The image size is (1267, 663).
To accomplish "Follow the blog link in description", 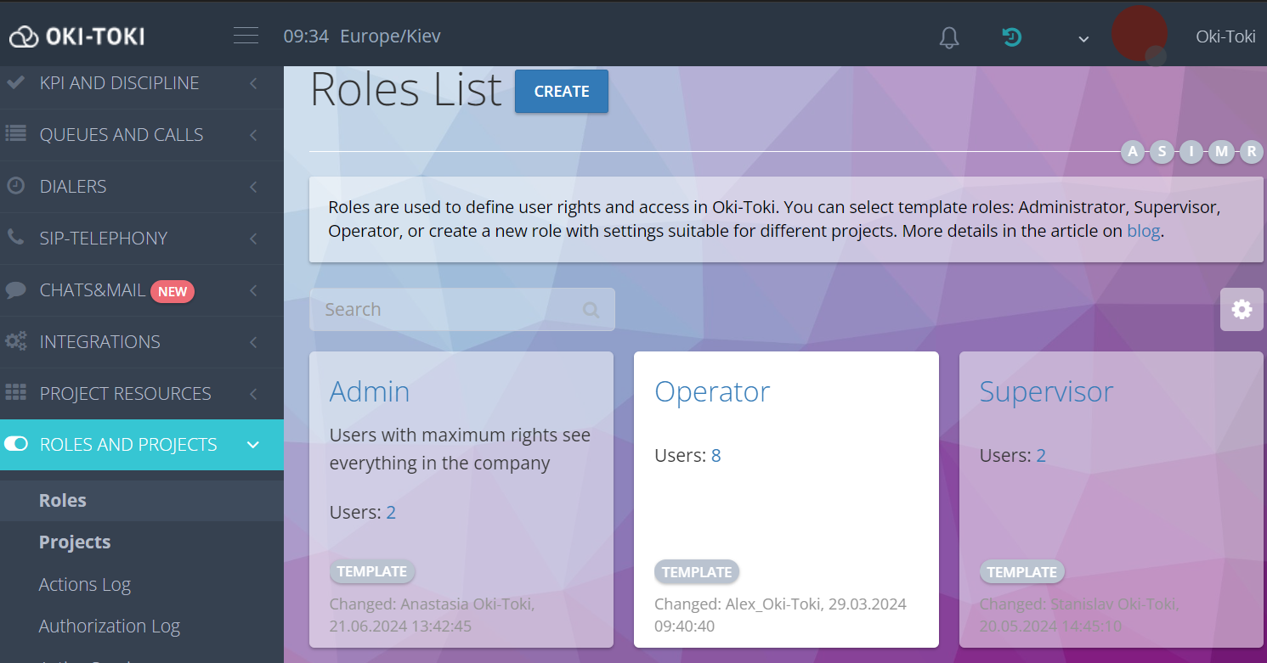I will click(1143, 230).
